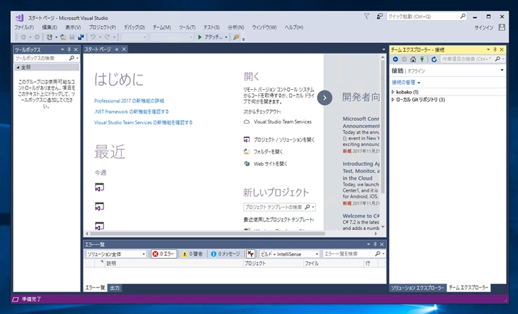Viewport: 518px width, 314px height.
Task: Switch to the ソリューション エクスプローラー tab
Action: point(417,288)
